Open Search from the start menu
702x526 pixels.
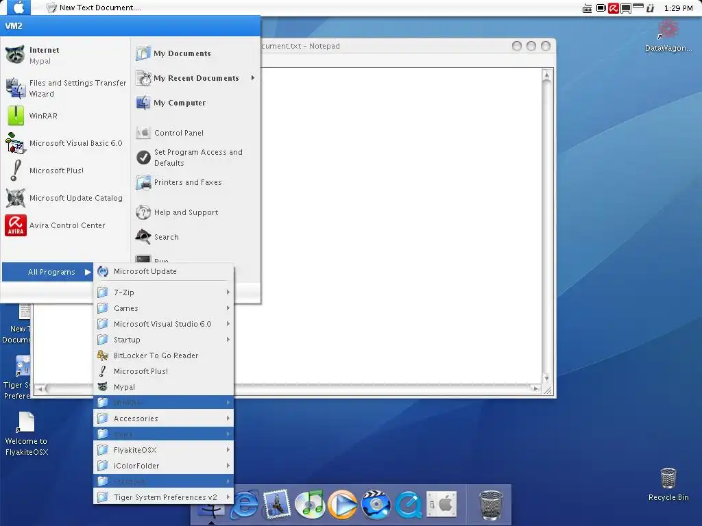click(195, 237)
